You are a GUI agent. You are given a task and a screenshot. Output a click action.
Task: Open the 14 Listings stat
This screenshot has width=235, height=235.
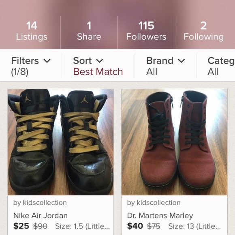click(x=32, y=31)
